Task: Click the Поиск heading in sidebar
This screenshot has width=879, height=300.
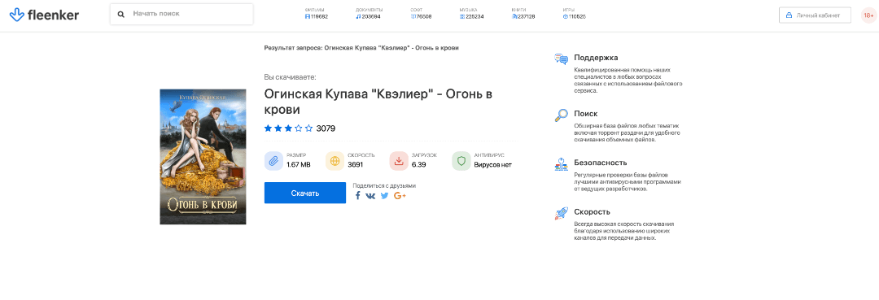Action: click(x=586, y=114)
